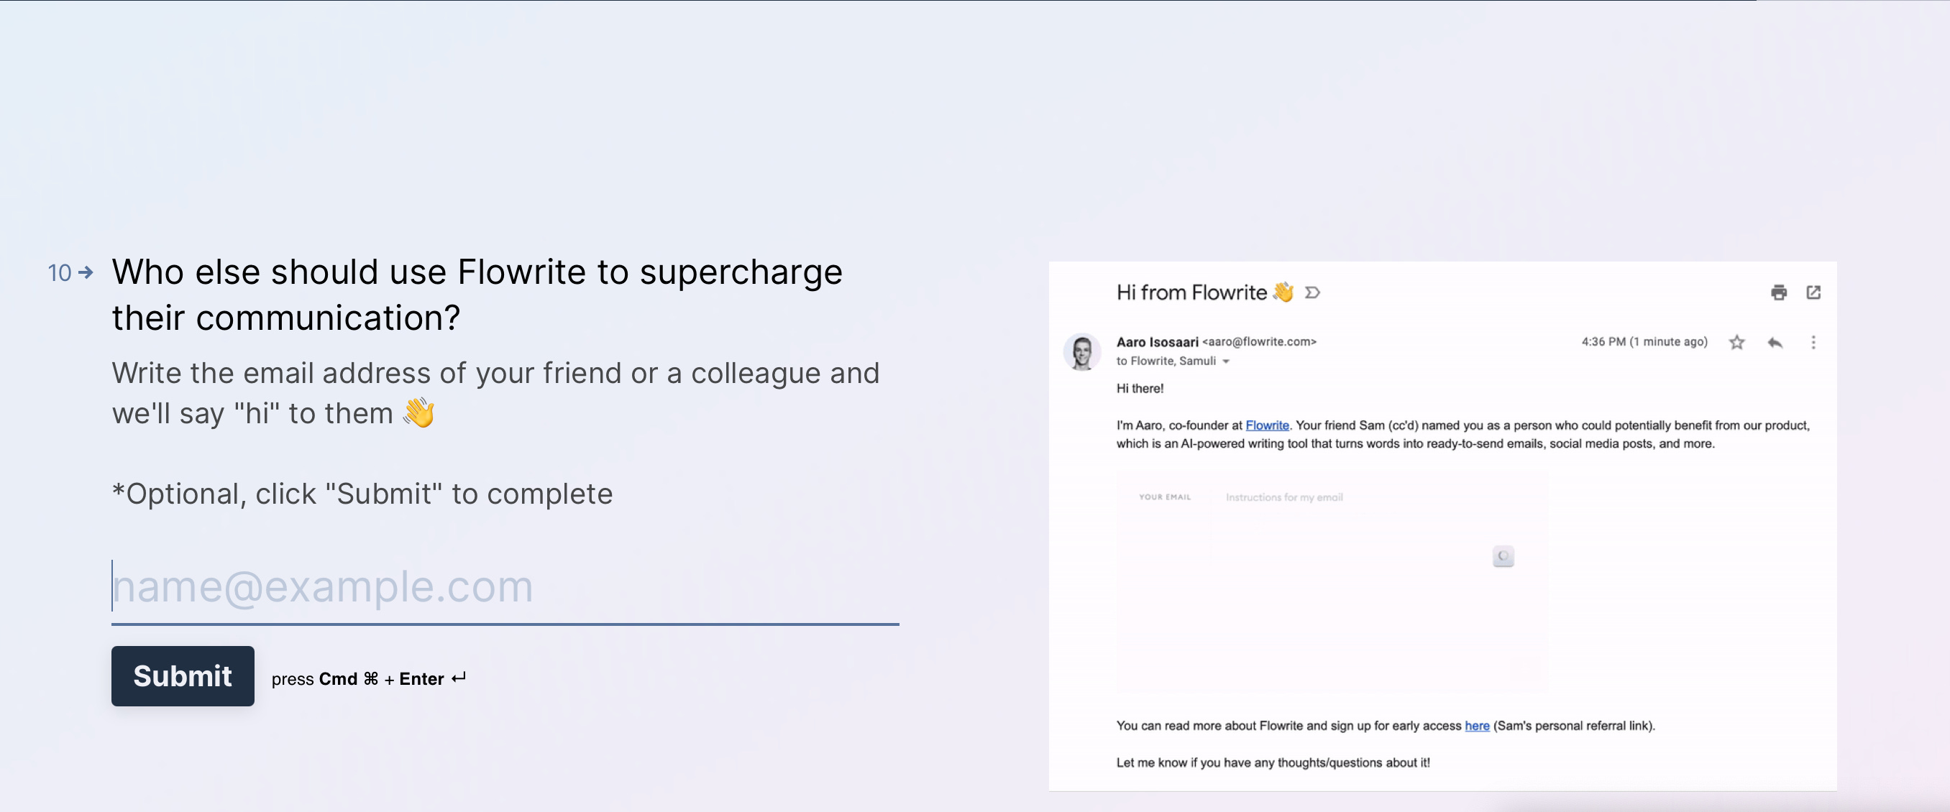Click the loading spinner button in preview

(x=1503, y=556)
